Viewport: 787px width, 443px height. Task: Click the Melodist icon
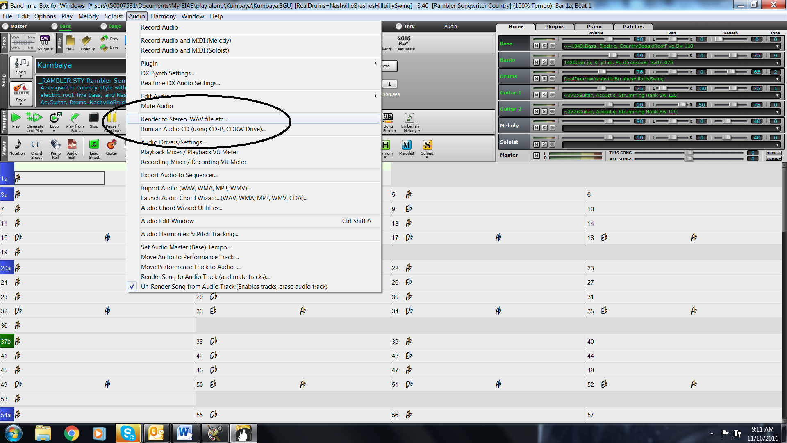click(x=406, y=145)
